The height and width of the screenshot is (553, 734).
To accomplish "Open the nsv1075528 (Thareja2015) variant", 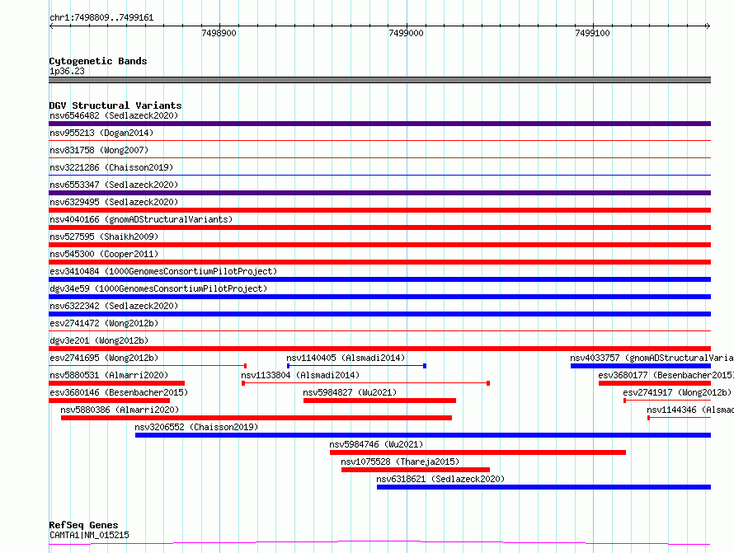I will tap(416, 470).
